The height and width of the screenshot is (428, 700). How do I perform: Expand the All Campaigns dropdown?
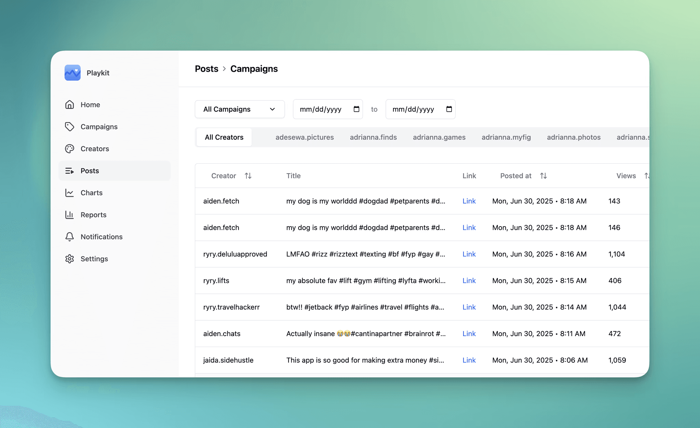(240, 109)
